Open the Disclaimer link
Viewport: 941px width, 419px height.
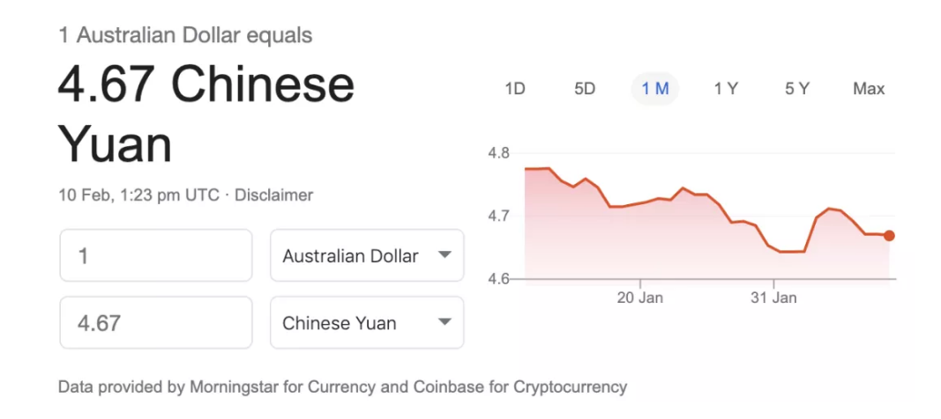tap(273, 195)
